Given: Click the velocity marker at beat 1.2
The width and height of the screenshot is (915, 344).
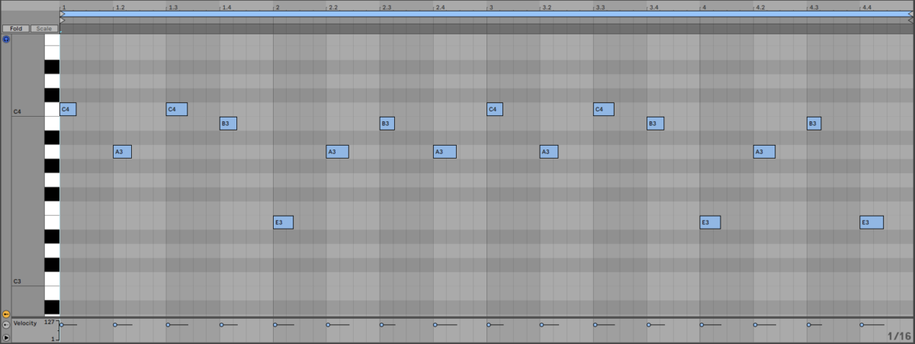Looking at the screenshot, I should coord(115,325).
